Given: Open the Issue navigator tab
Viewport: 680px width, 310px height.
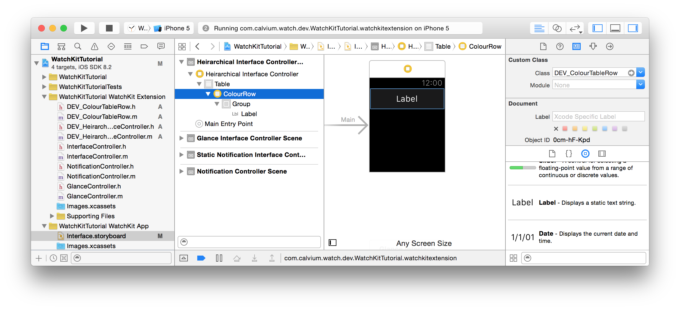Looking at the screenshot, I should click(94, 46).
